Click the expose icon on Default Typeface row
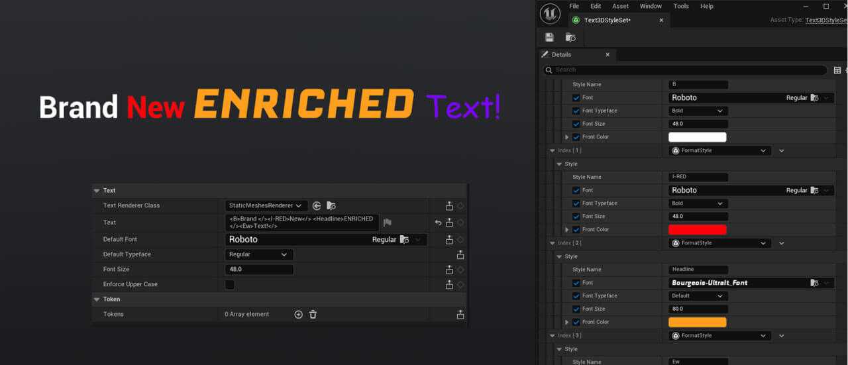Screen dimensions: 848x365 coord(460,254)
